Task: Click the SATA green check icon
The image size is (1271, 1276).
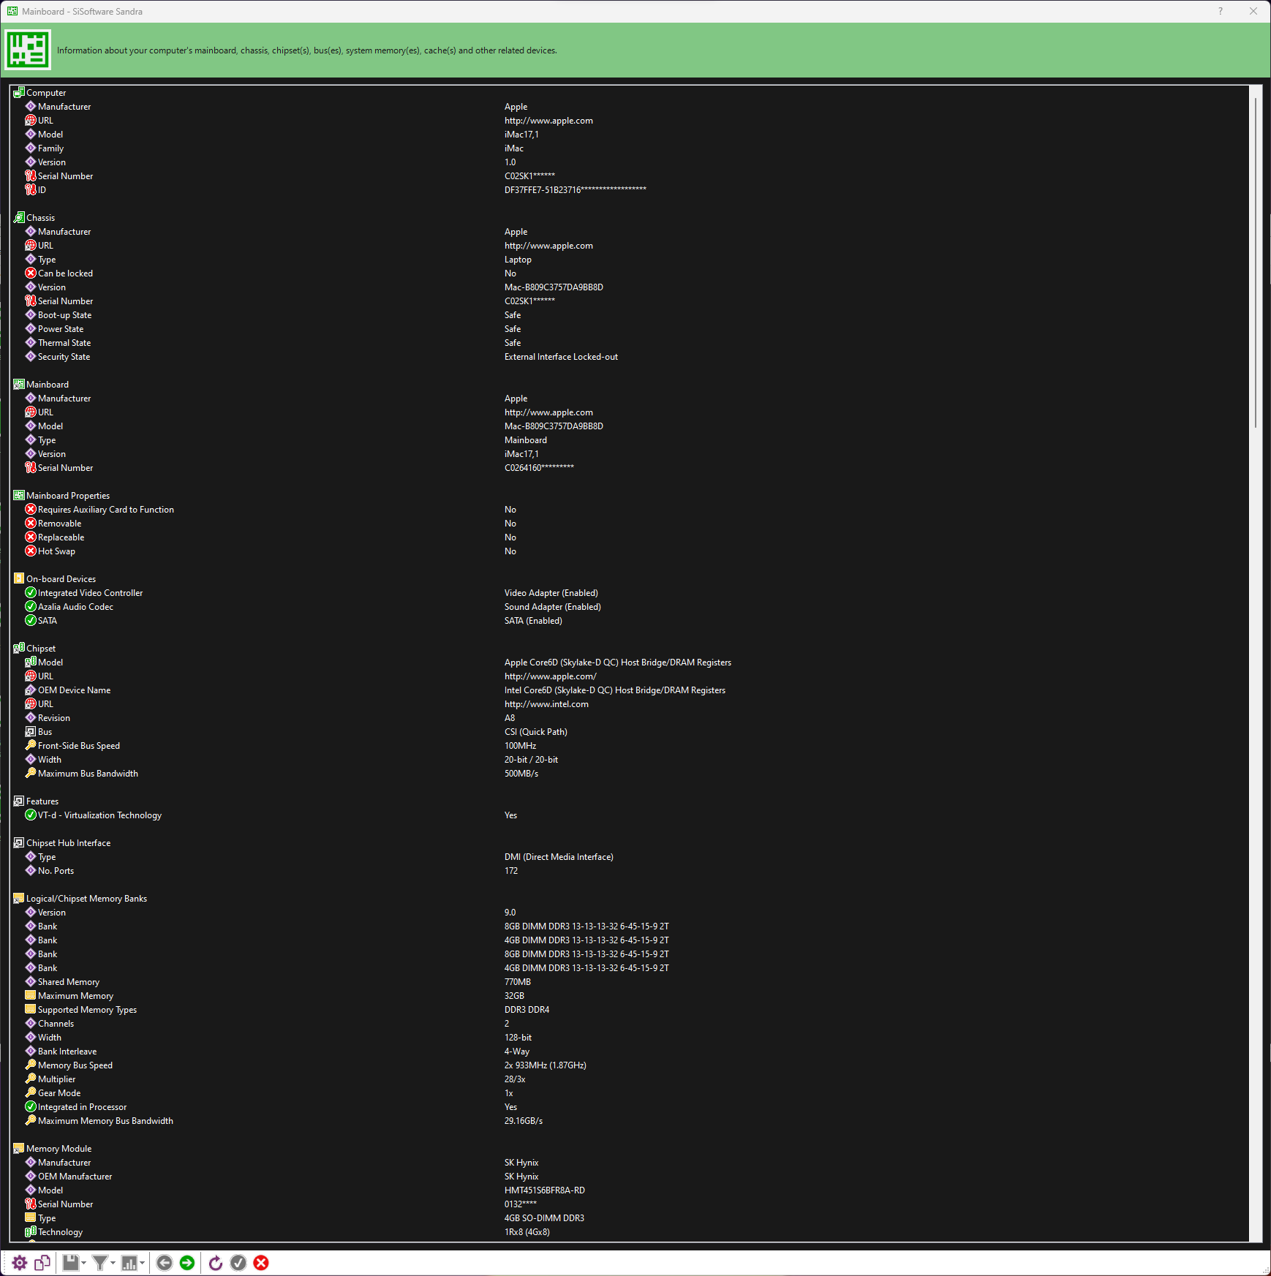Action: click(x=31, y=620)
